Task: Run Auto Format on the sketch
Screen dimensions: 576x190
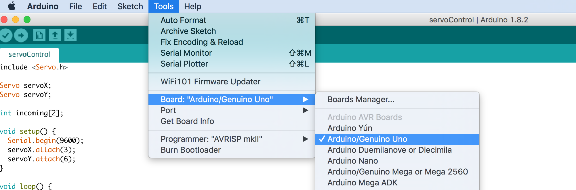Action: tap(183, 20)
